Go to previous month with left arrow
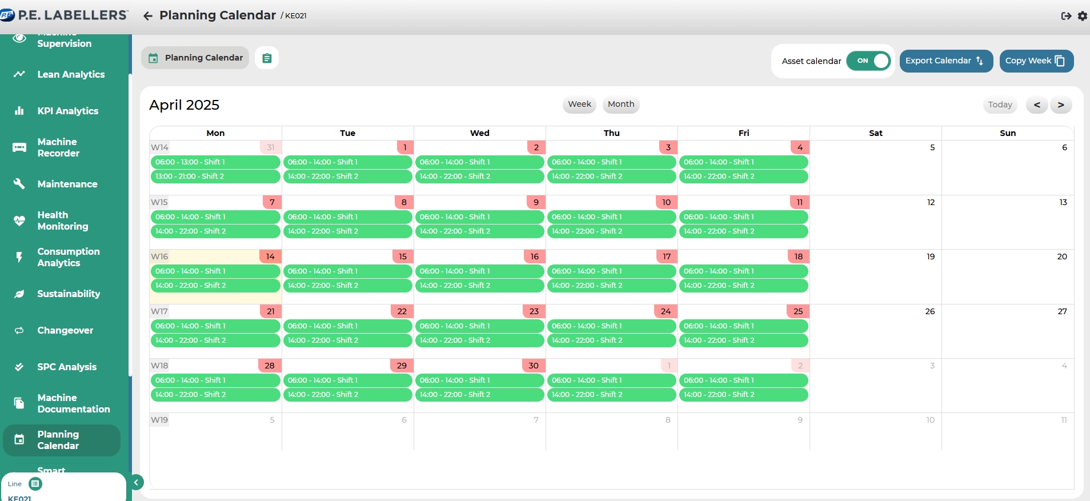 [1036, 105]
